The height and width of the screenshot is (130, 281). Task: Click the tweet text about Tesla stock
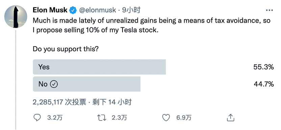coord(151,25)
